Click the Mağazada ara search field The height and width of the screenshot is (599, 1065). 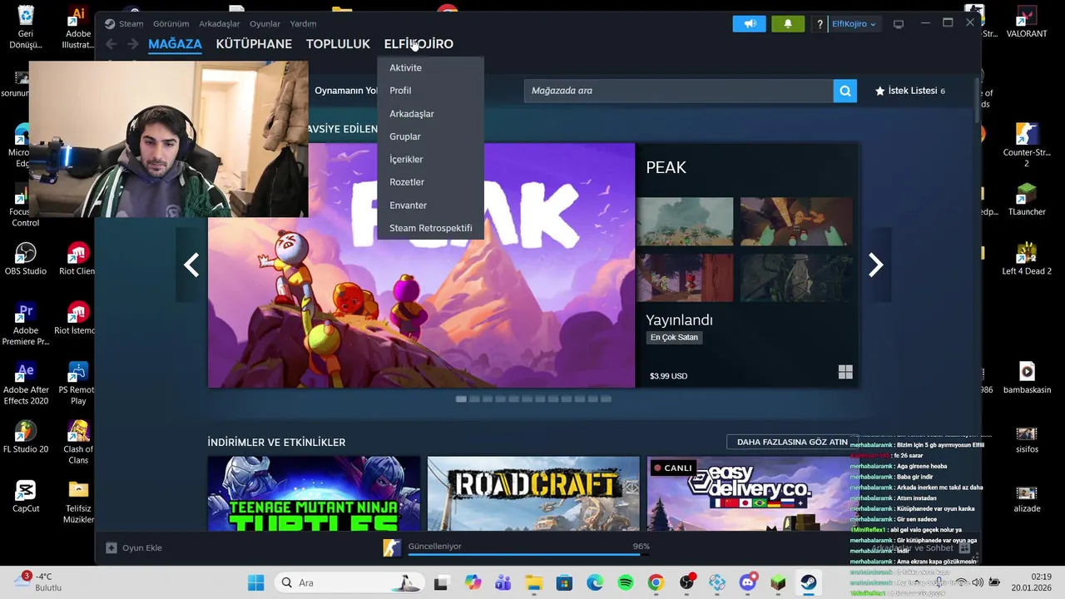click(x=678, y=91)
